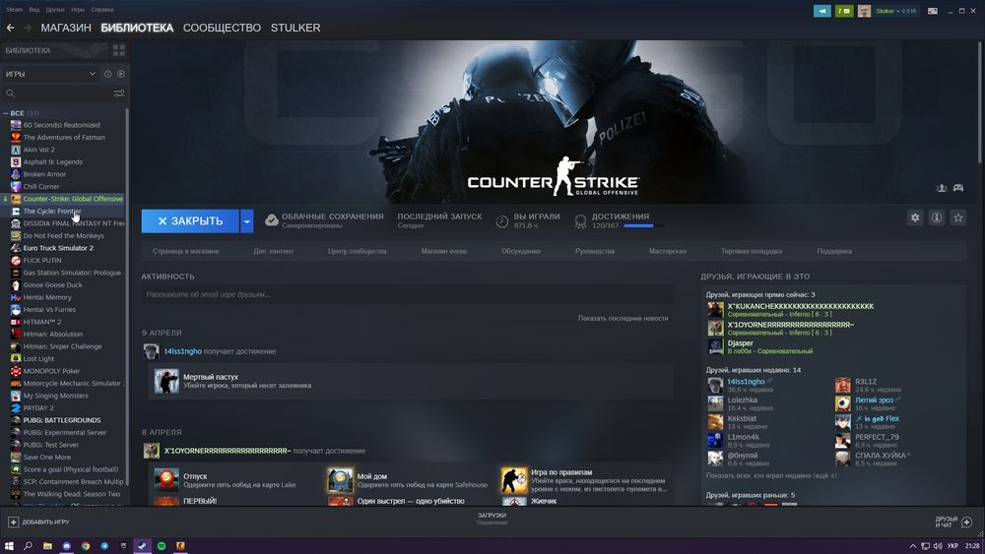The image size is (985, 554).
Task: Open the Вид menu
Action: (33, 10)
